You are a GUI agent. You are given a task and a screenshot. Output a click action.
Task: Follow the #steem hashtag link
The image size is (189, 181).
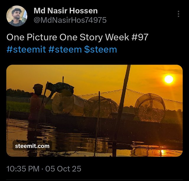point(65,50)
